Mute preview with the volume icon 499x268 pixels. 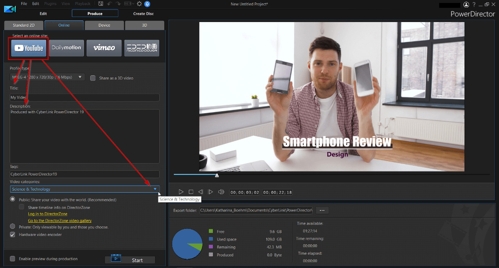click(x=221, y=192)
